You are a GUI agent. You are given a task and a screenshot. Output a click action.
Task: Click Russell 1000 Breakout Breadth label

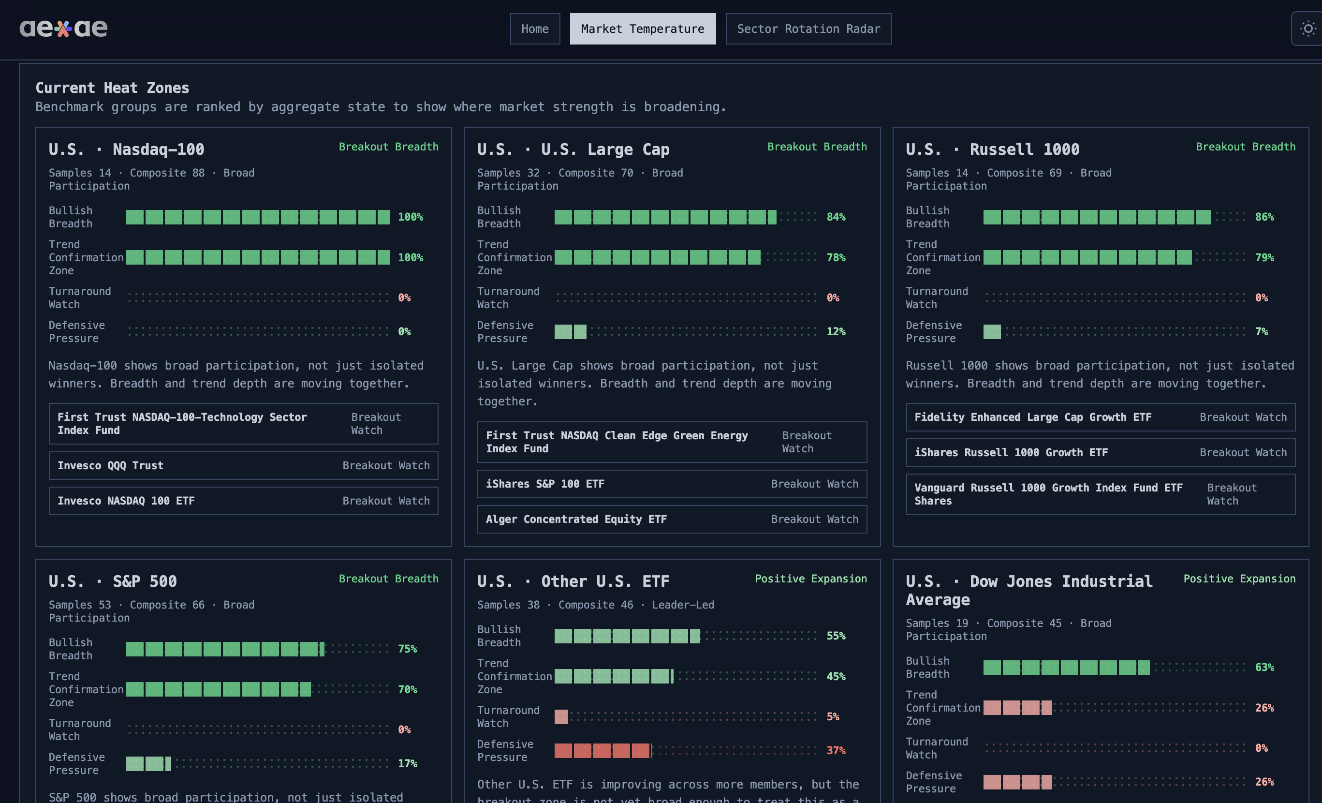[x=1245, y=147]
